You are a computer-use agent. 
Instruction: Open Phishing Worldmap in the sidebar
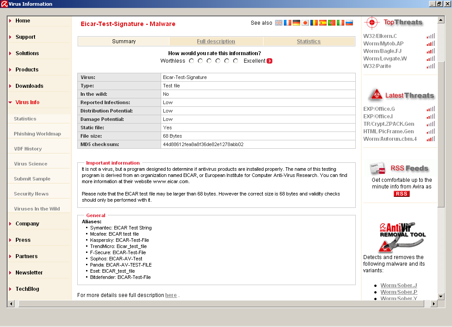[38, 134]
